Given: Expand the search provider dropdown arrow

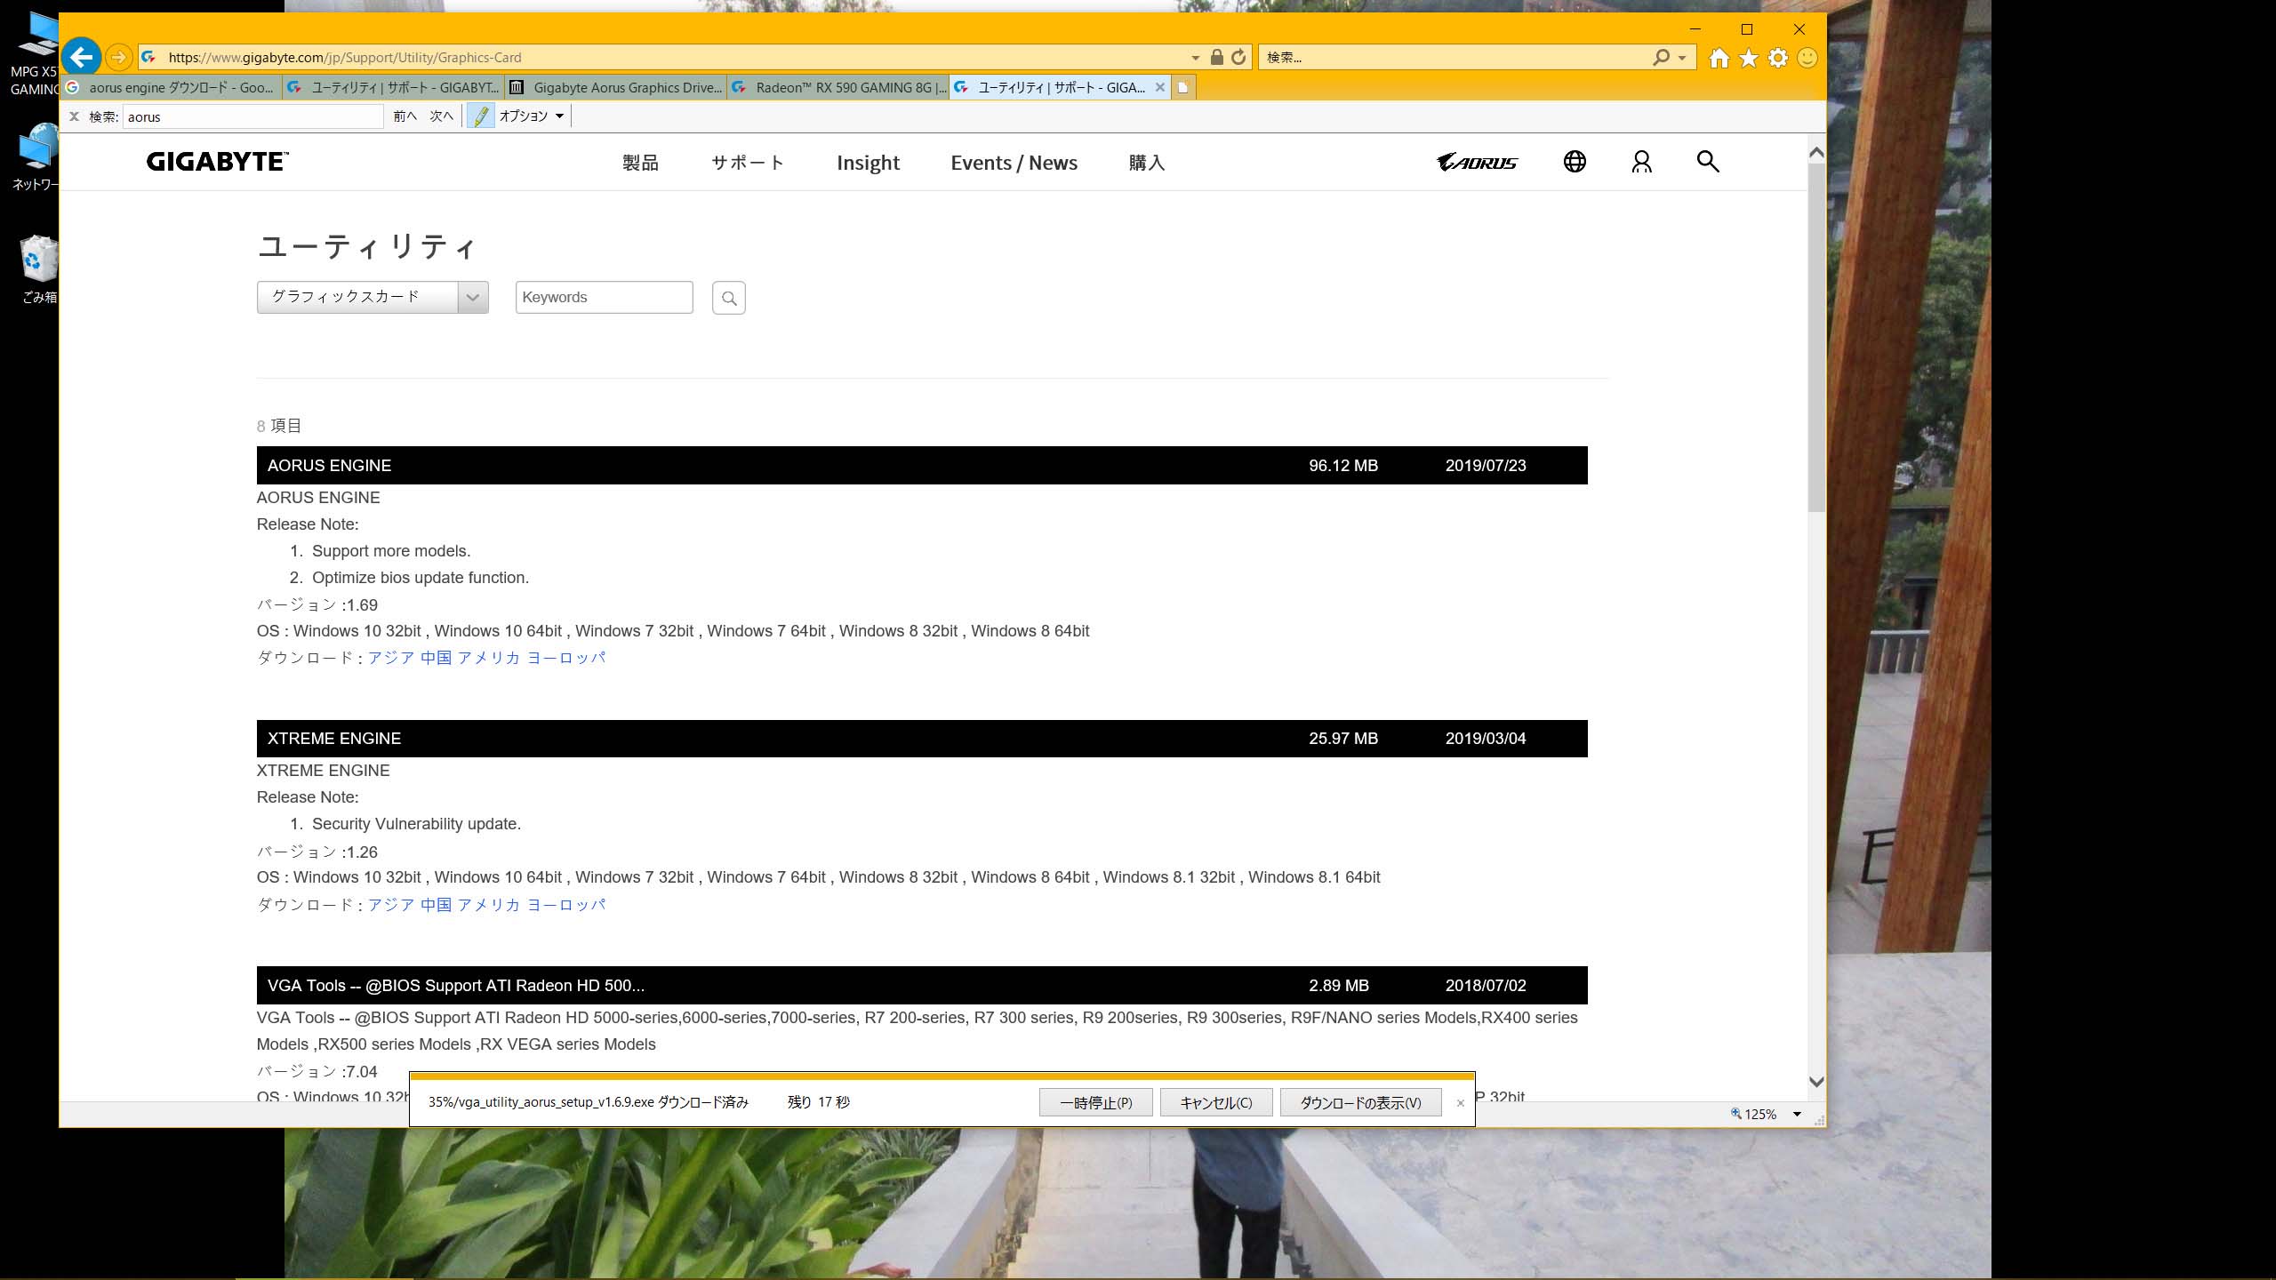Looking at the screenshot, I should [1681, 58].
